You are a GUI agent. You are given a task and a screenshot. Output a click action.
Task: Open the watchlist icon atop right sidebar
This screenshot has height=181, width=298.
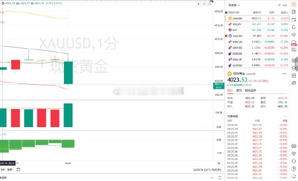click(x=294, y=5)
